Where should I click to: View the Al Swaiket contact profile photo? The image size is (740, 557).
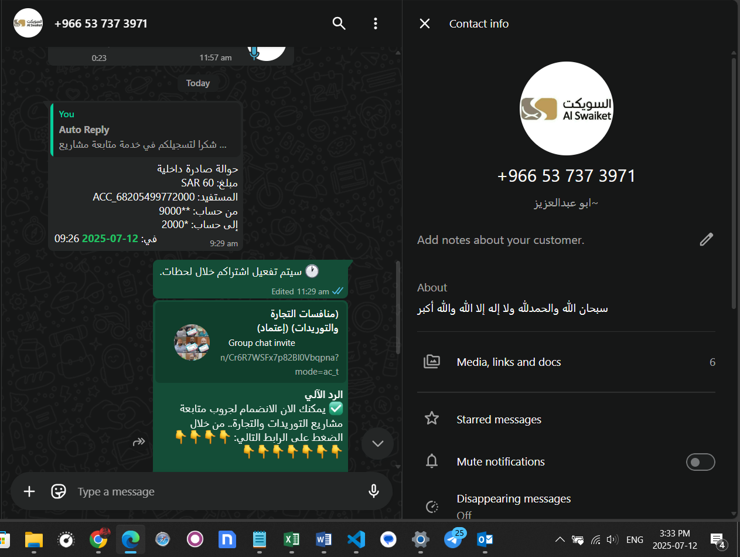(x=566, y=110)
